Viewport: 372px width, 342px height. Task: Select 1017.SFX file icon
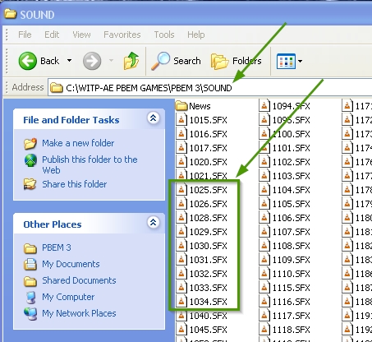(181, 148)
